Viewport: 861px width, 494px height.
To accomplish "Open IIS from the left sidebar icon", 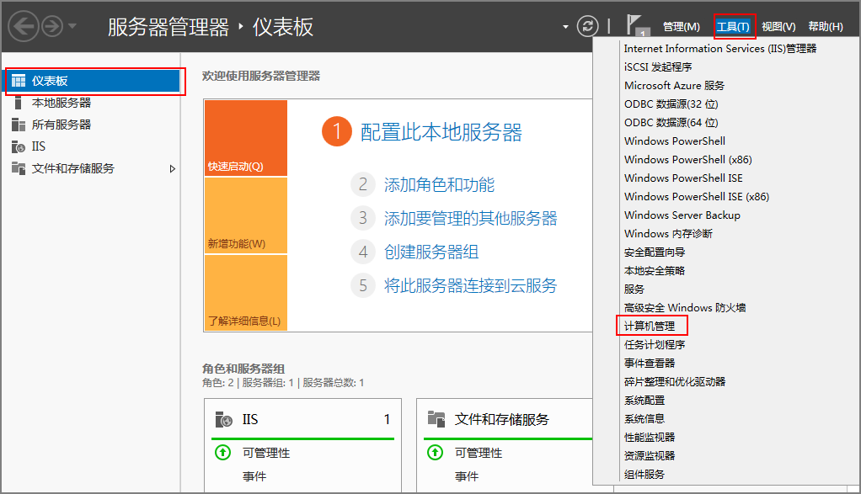I will [x=19, y=146].
